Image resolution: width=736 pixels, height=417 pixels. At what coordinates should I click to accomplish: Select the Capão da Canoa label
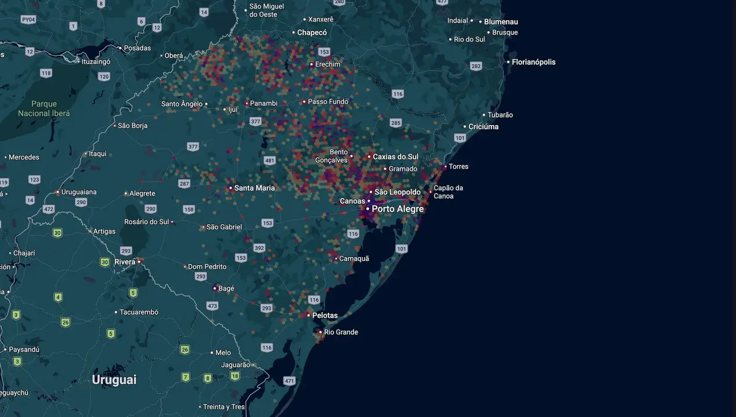448,192
